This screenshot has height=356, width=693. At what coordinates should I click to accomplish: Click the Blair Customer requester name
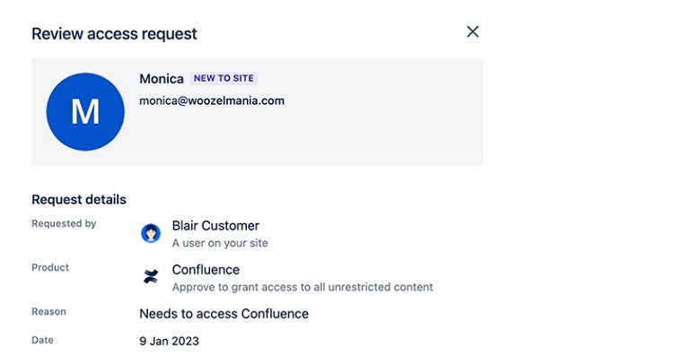click(x=215, y=226)
